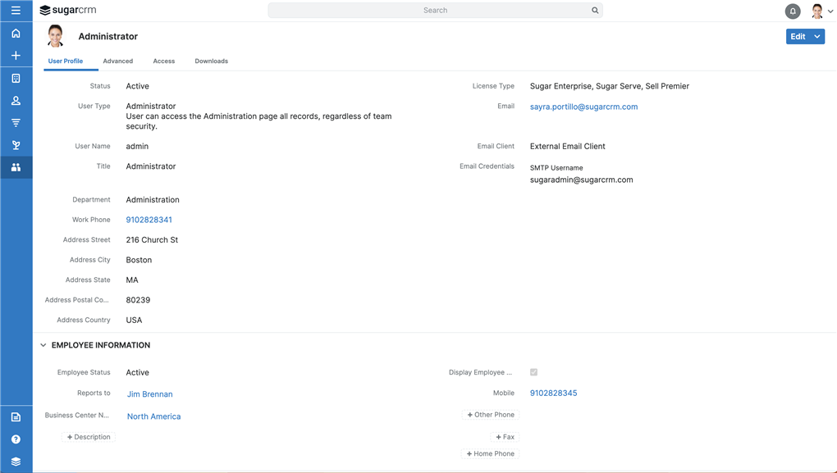The width and height of the screenshot is (837, 473).
Task: Click the calendar module icon in sidebar
Action: tap(16, 77)
